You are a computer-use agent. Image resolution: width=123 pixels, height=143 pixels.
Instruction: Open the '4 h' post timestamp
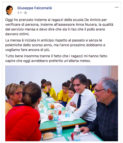coord(20,13)
